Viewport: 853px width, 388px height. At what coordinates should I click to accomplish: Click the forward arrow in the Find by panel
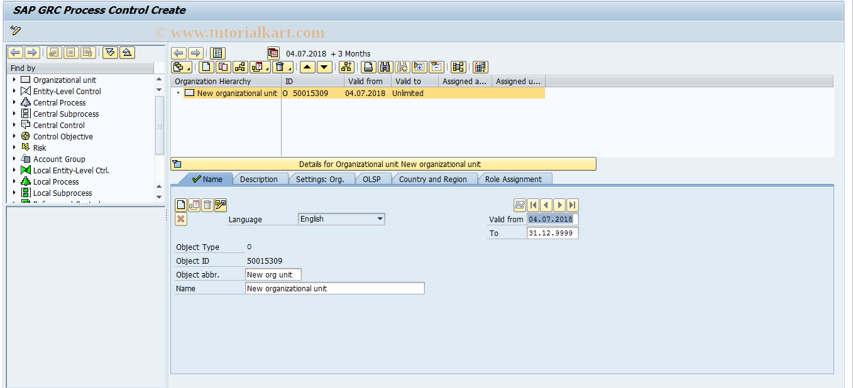coord(31,53)
